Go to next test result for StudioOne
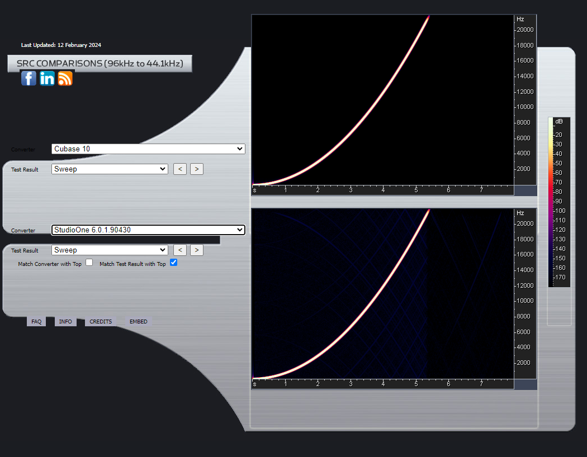Image resolution: width=587 pixels, height=457 pixels. coord(197,250)
